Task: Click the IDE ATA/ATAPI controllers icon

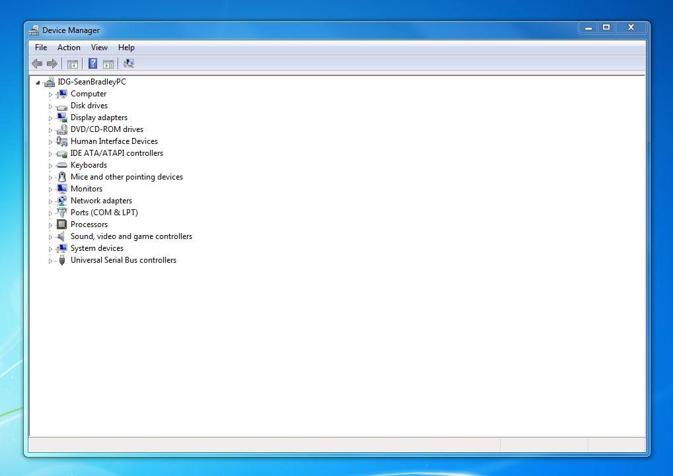Action: pos(62,154)
